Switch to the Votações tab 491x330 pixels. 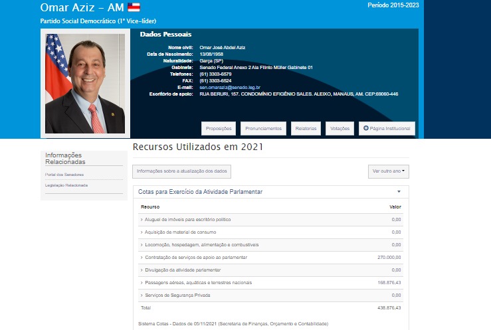click(340, 128)
